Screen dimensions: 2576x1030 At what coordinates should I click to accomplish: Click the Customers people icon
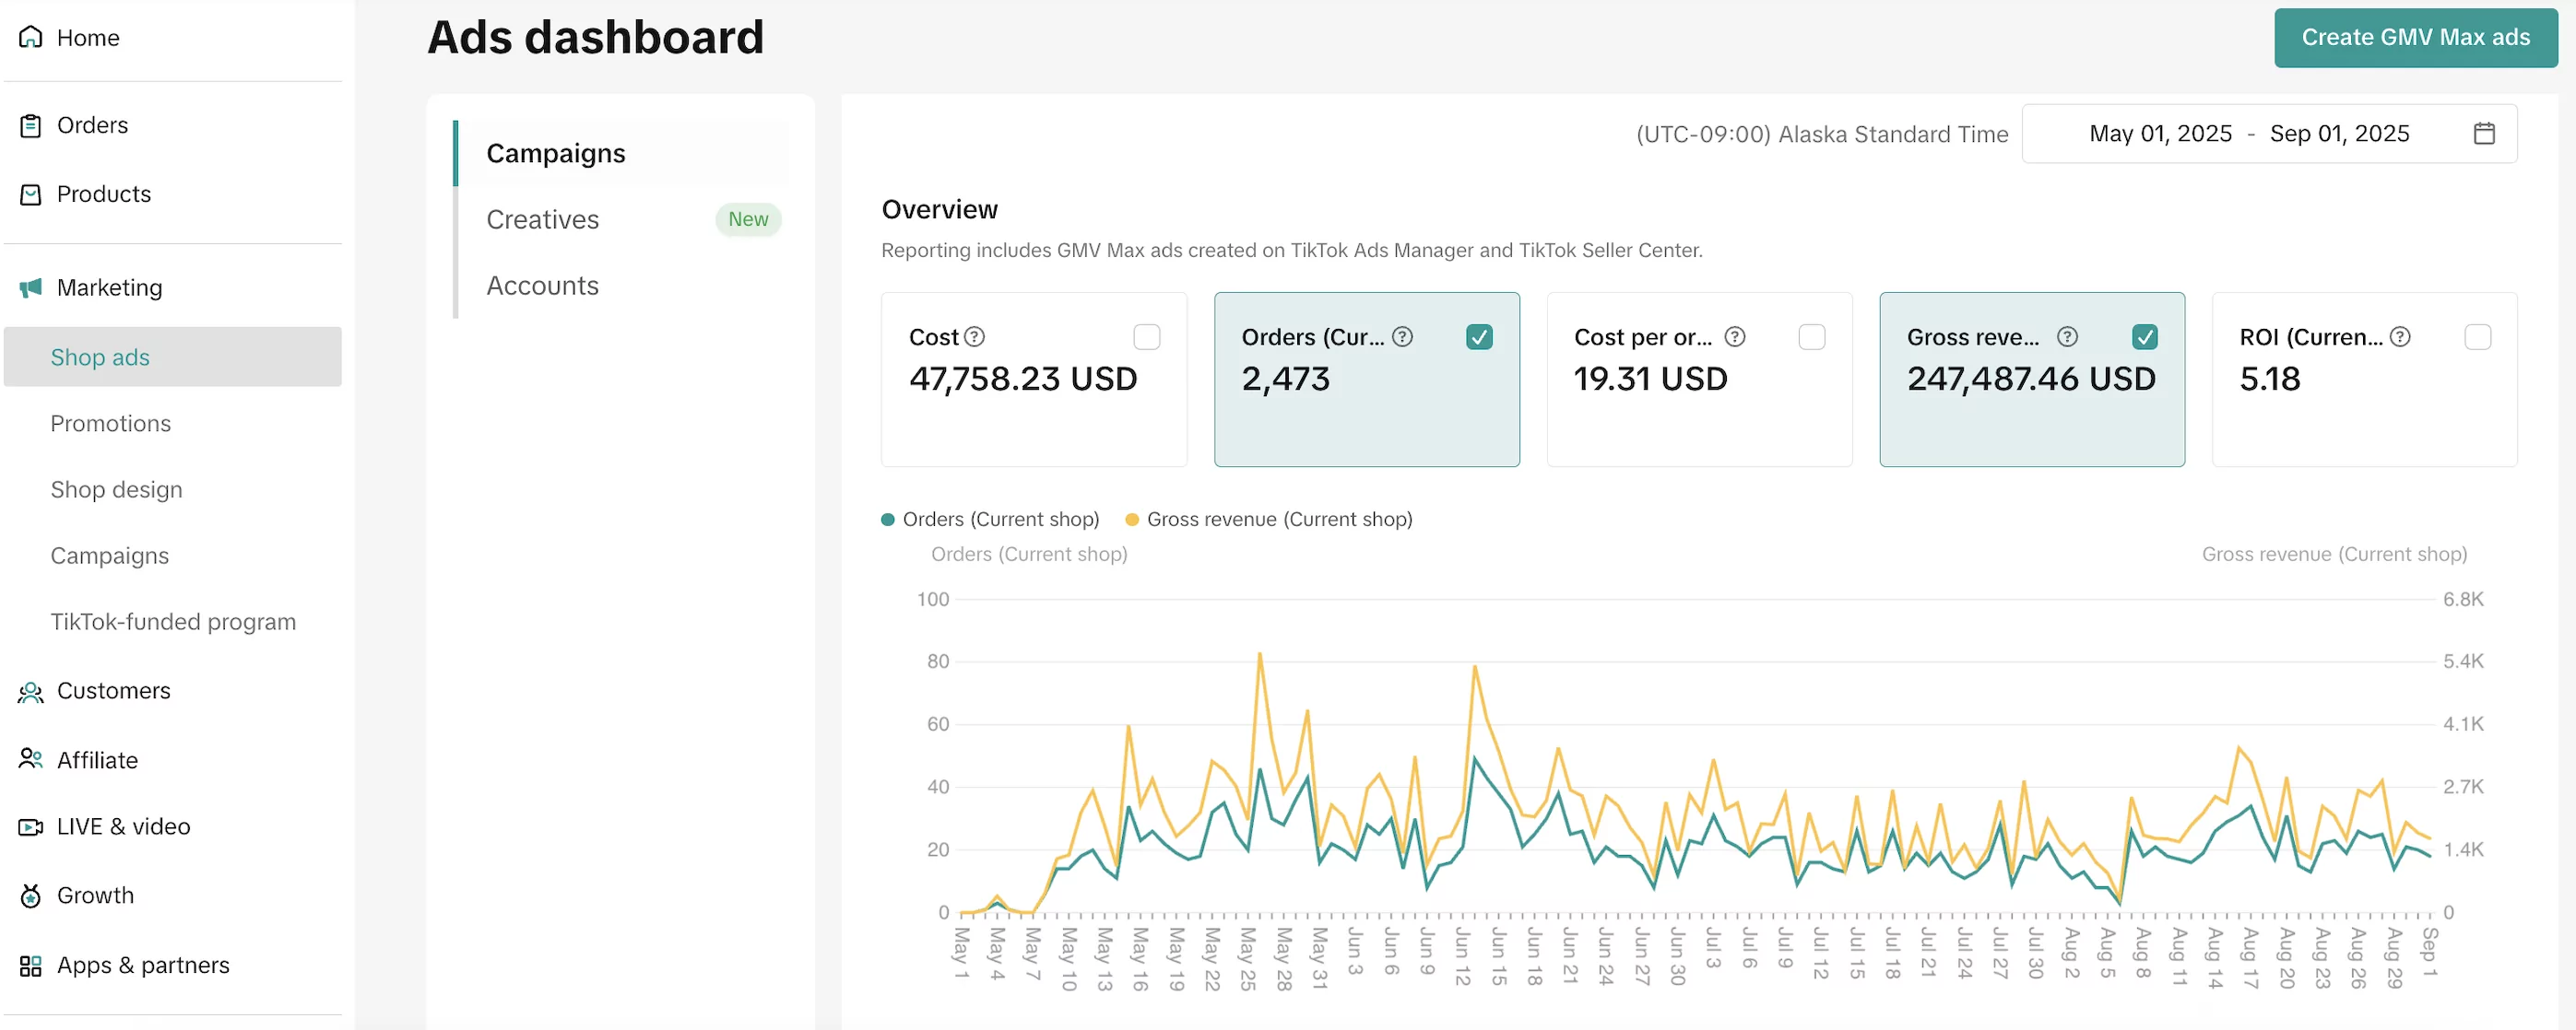(x=31, y=691)
